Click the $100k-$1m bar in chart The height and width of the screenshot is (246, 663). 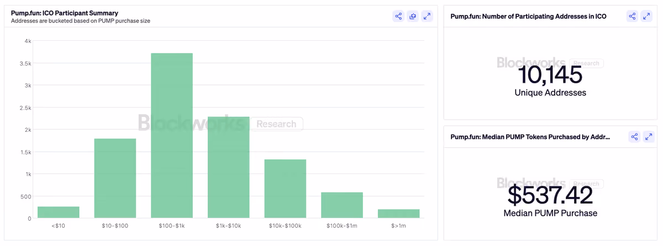[342, 205]
